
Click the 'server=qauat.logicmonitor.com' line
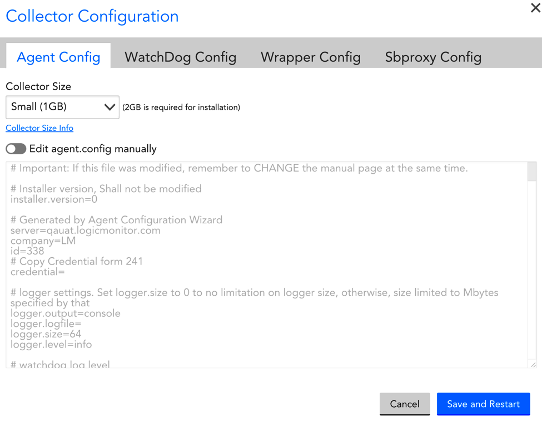click(86, 231)
